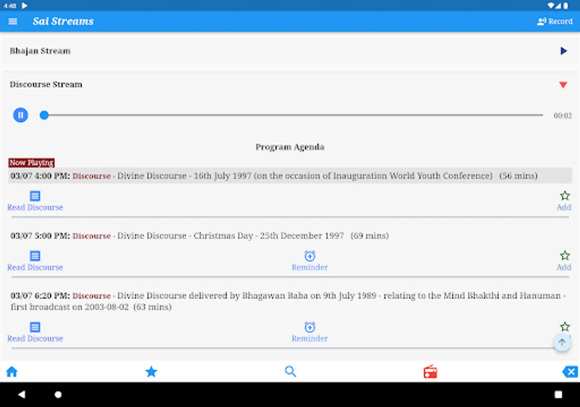Open the red radio icon tab

[430, 372]
